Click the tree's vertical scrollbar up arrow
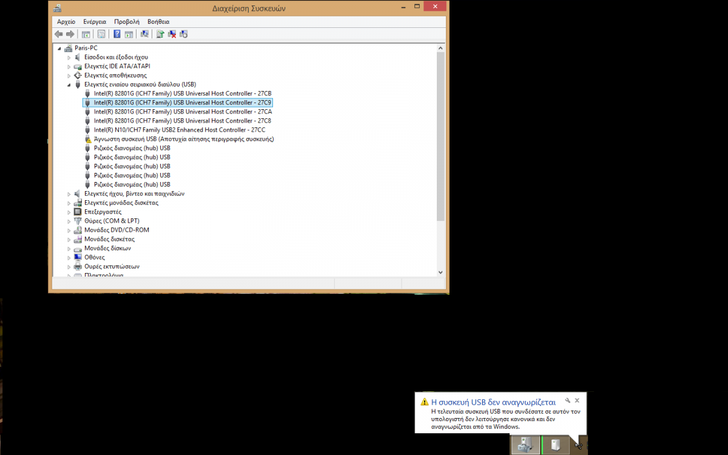728x455 pixels. click(440, 47)
